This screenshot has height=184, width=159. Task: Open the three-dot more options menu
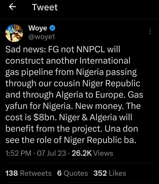(150, 31)
